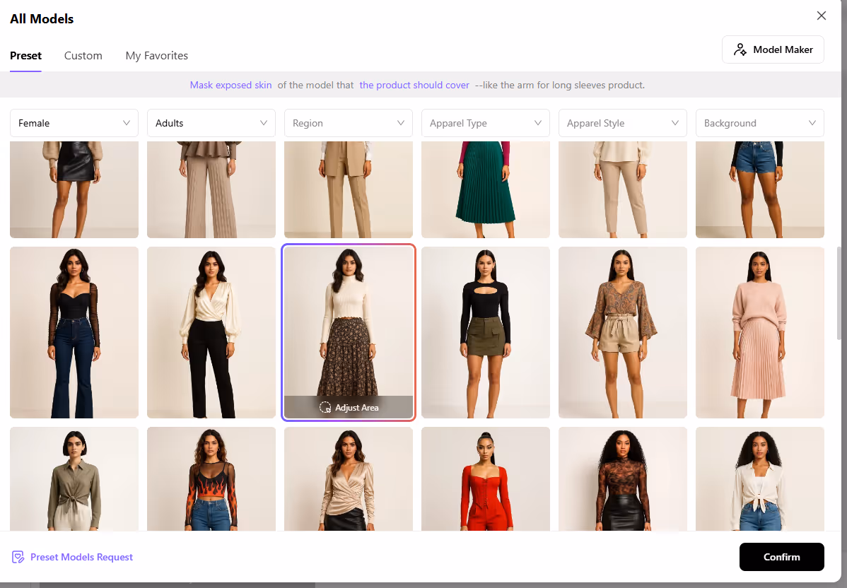Click the Preset Models Request heart icon
Screen dimensions: 847x588
pyautogui.click(x=18, y=557)
